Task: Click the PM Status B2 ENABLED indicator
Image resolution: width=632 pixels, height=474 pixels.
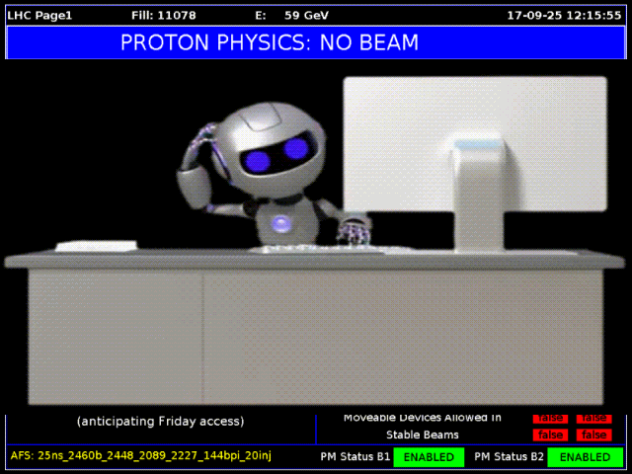Action: [585, 457]
